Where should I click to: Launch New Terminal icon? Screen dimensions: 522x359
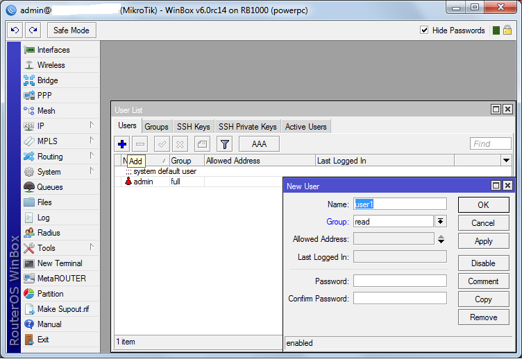pyautogui.click(x=29, y=263)
